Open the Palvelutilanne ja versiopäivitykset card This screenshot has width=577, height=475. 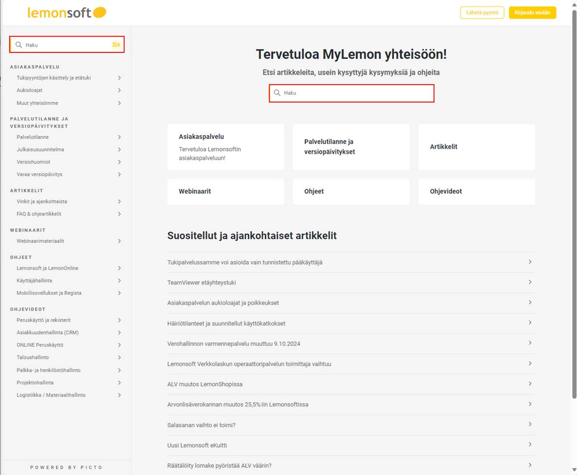(351, 147)
